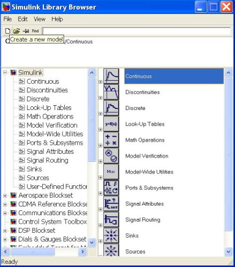
Task: Click the search text input field
Action: (137, 31)
